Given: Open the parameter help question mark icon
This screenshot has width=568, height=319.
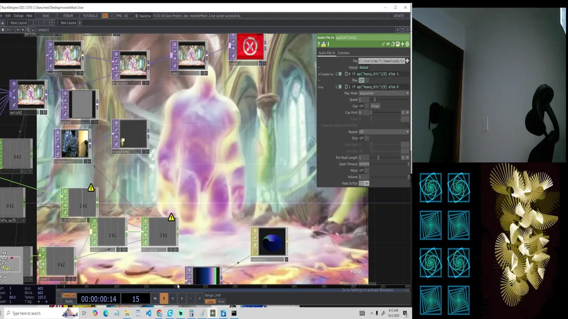Looking at the screenshot, I should tap(319, 44).
